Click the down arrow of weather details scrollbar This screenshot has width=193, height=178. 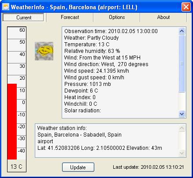(182, 114)
